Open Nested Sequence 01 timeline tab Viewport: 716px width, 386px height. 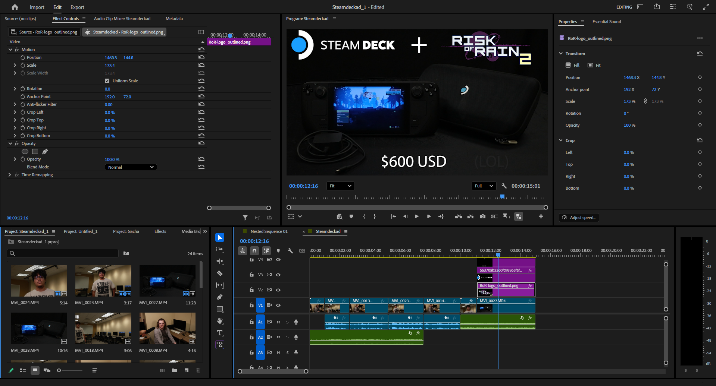pyautogui.click(x=269, y=231)
